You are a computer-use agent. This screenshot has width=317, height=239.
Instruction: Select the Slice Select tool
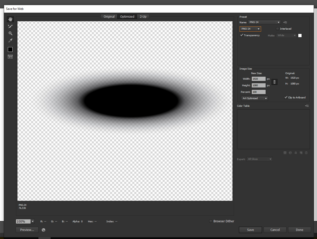10,26
